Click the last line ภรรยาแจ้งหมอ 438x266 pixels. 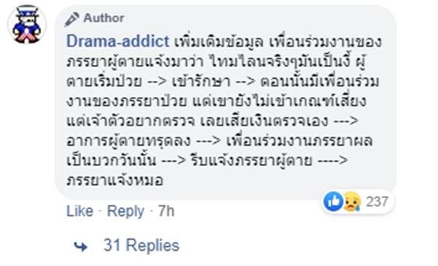pyautogui.click(x=115, y=181)
